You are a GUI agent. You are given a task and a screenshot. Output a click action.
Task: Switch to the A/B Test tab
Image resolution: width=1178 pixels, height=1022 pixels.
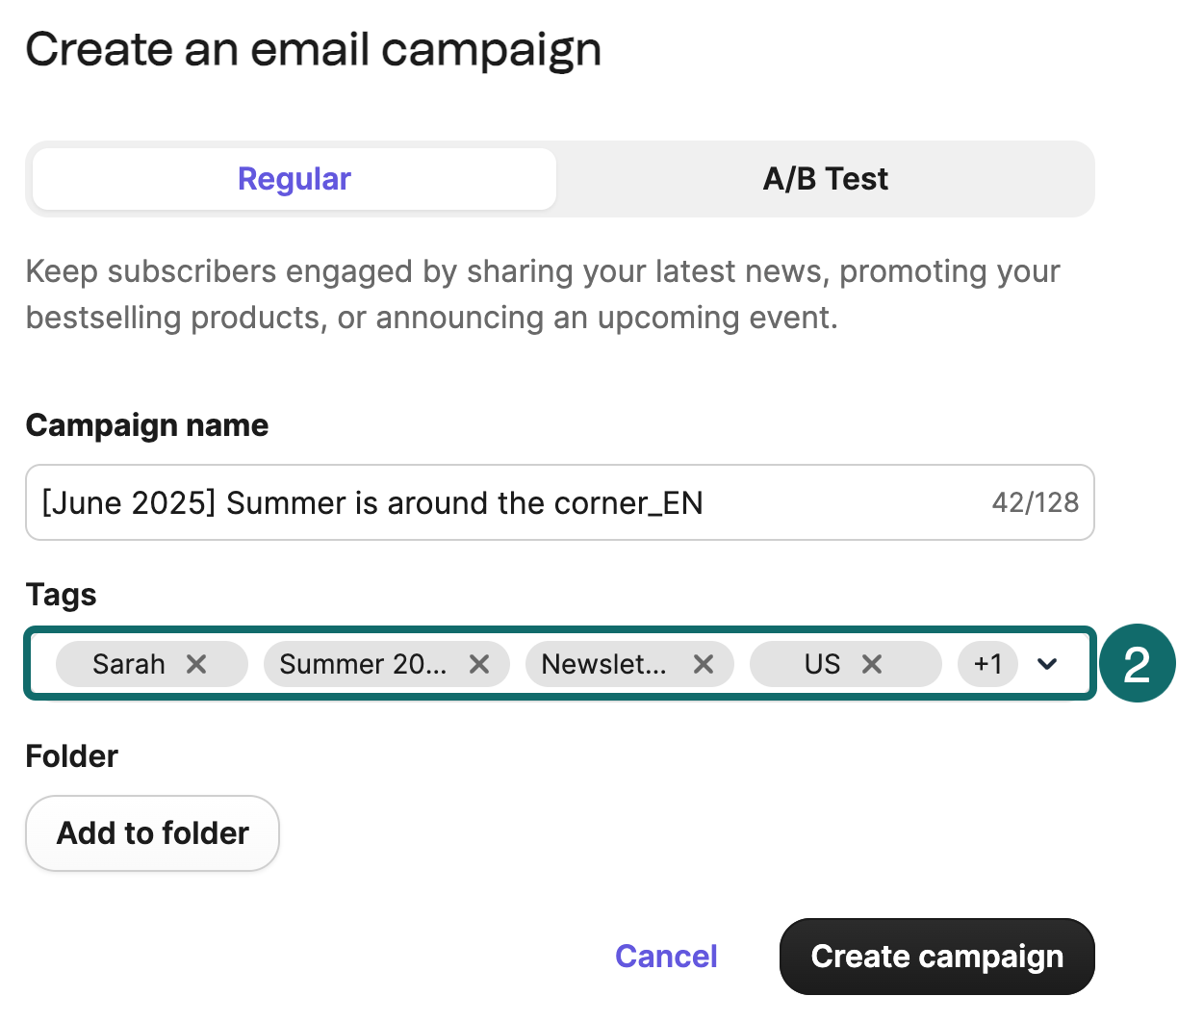tap(825, 178)
